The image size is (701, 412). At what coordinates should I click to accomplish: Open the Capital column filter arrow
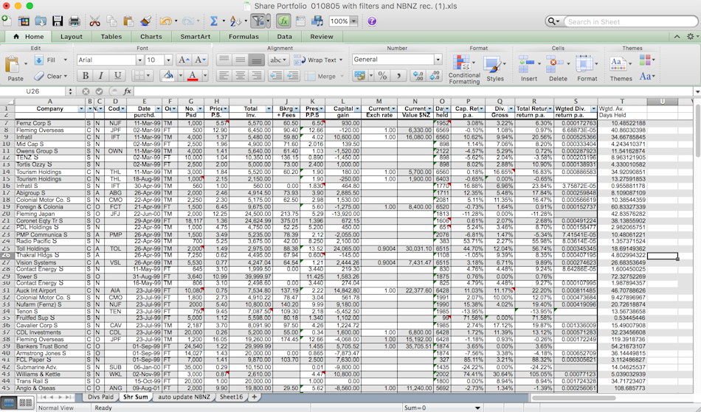pyautogui.click(x=357, y=109)
